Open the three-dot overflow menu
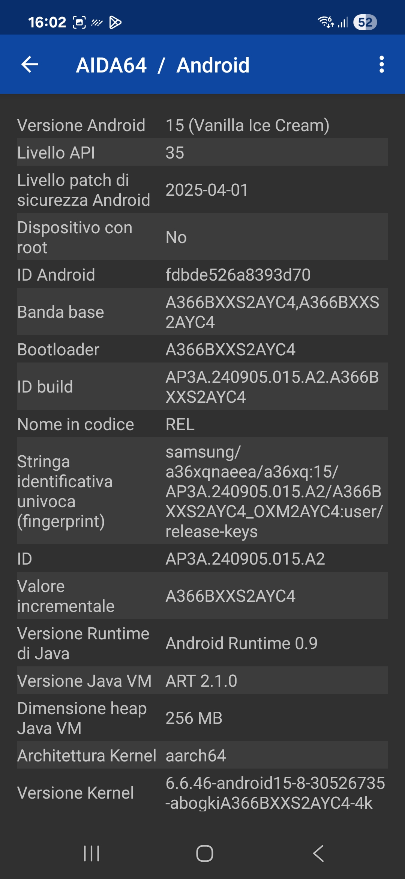405x879 pixels. (x=381, y=65)
